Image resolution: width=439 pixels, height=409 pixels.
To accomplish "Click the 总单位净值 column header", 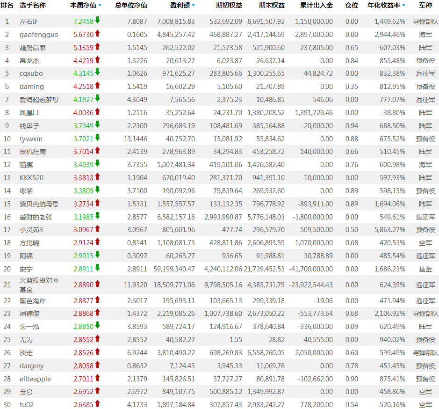I will click(131, 5).
